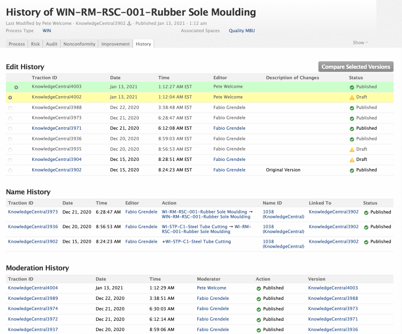Click the Published check icon in first Name History row
402x334 pixels.
click(x=366, y=213)
